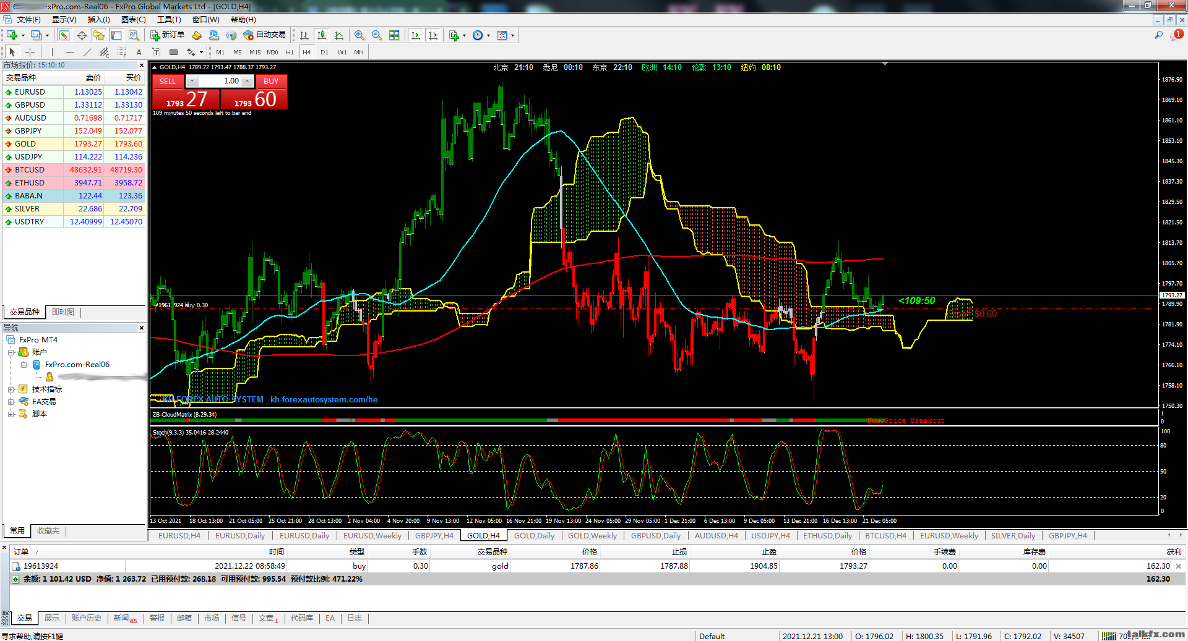Toggle chart shift from right edge

pyautogui.click(x=433, y=35)
